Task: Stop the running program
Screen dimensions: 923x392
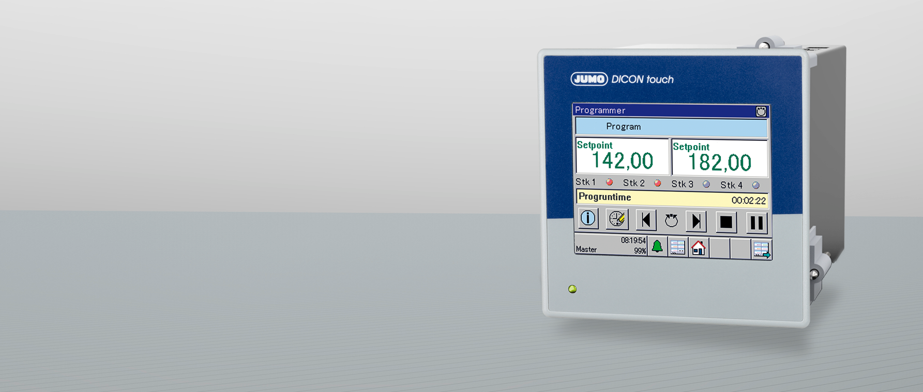Action: click(725, 222)
